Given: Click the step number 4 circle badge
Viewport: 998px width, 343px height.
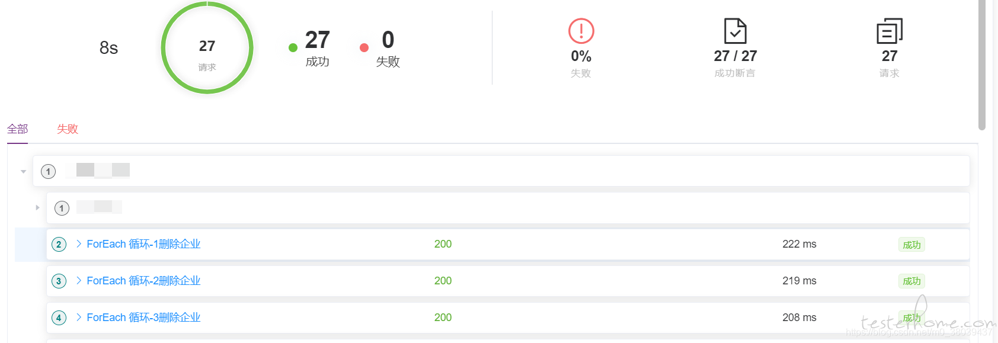Looking at the screenshot, I should tap(59, 318).
